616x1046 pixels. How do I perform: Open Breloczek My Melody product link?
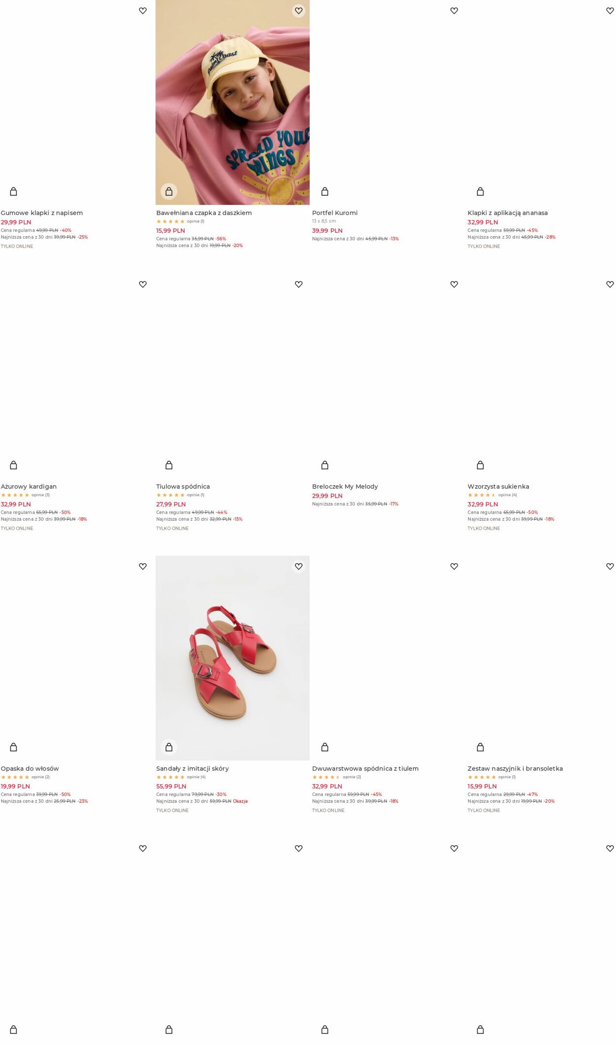click(345, 486)
